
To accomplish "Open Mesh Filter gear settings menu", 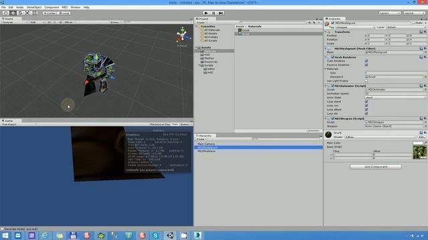I will [x=425, y=49].
